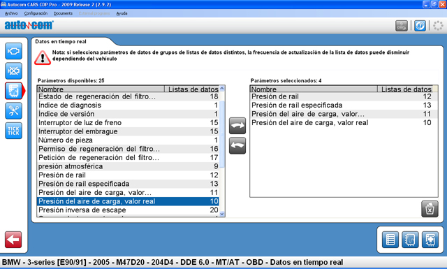Open the engine diagnostics sidebar icon

[13, 51]
